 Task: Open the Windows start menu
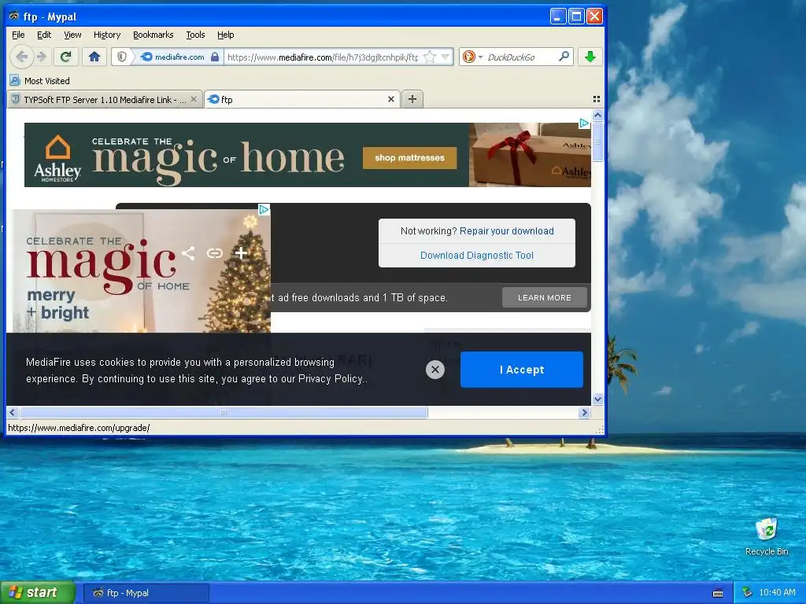tap(38, 592)
